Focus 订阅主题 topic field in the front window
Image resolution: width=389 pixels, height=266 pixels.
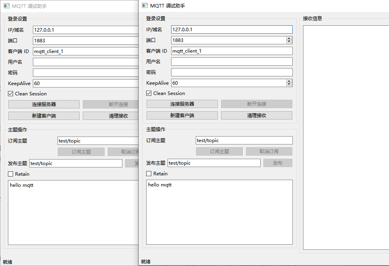point(244,140)
